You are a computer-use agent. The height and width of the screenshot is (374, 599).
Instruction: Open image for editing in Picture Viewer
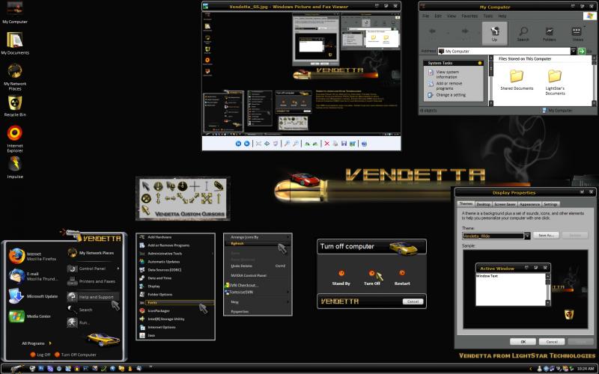pos(352,144)
